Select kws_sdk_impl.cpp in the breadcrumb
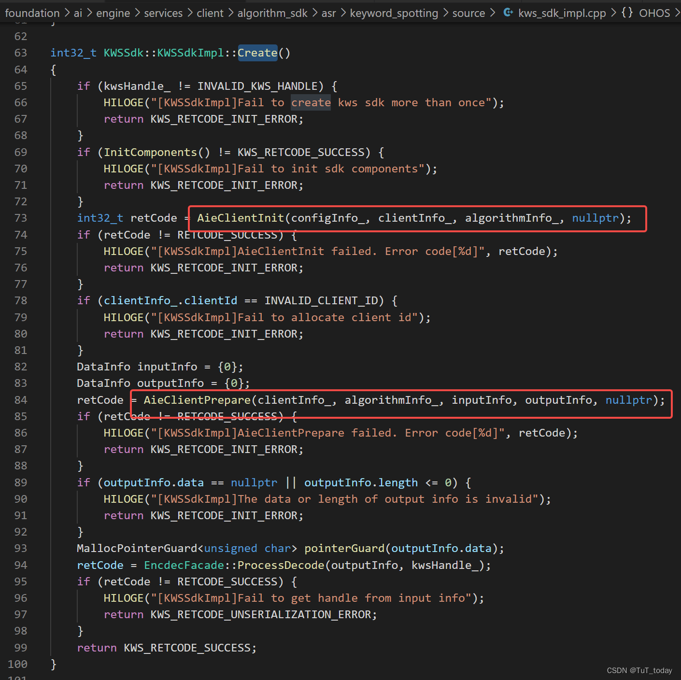 point(562,13)
